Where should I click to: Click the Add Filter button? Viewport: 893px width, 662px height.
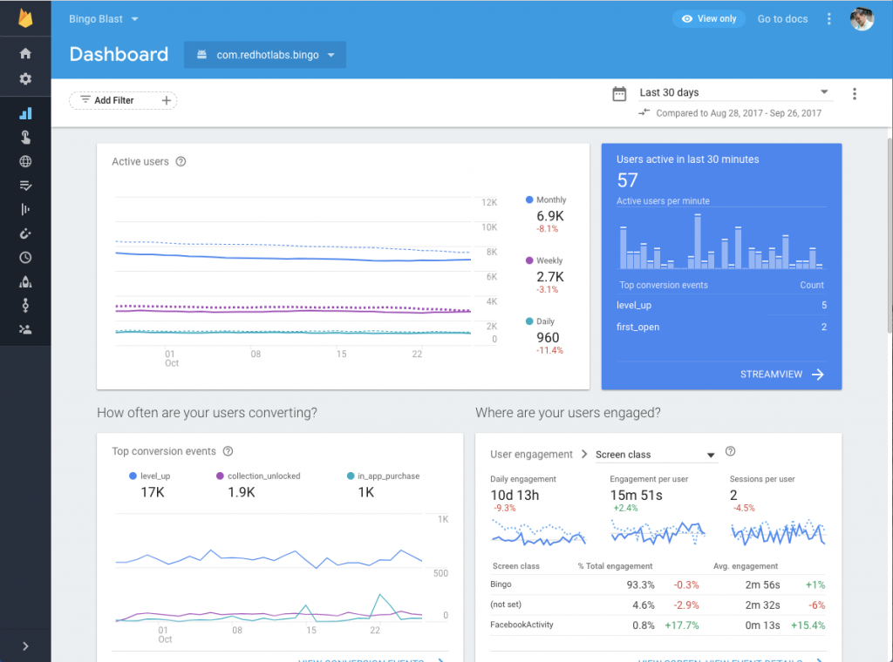123,100
